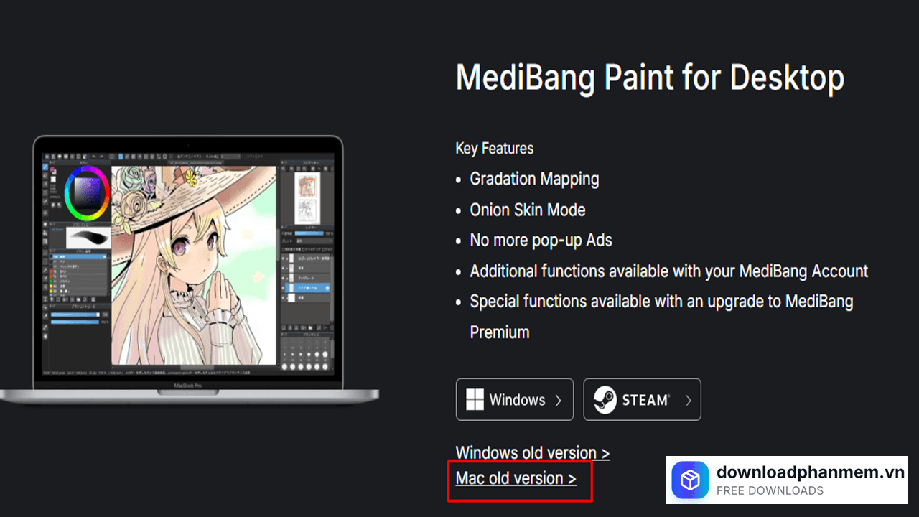Open the Mac old version link
Viewport: 919px width, 517px height.
point(516,478)
